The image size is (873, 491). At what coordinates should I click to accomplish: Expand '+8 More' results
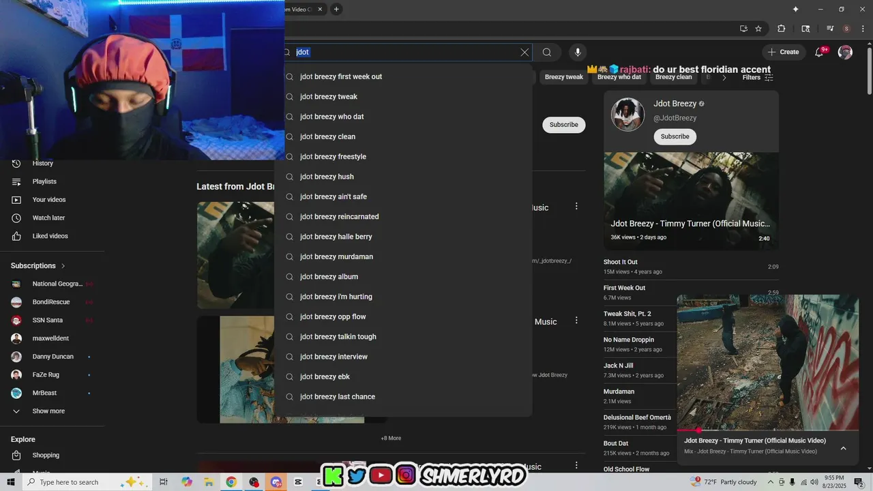[391, 438]
